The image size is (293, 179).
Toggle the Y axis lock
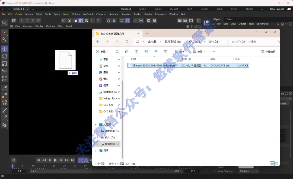[x=27, y=20]
